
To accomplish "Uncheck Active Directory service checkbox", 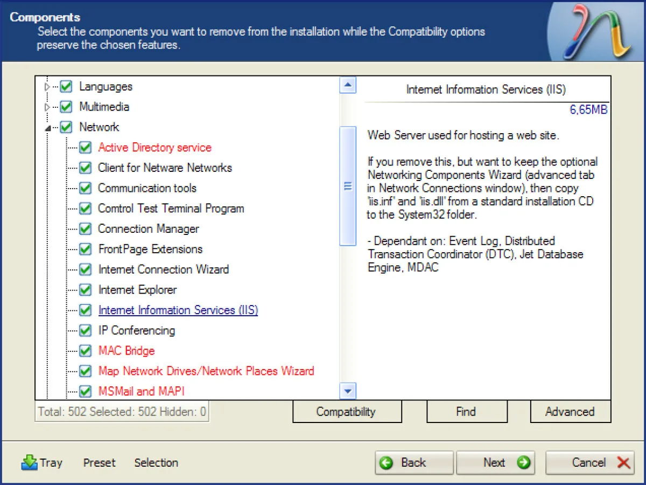I will [x=85, y=148].
